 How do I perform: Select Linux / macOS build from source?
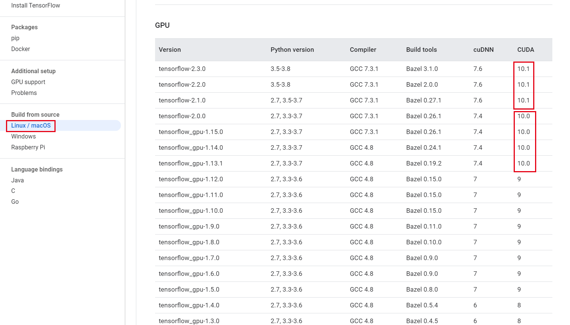[x=31, y=126]
